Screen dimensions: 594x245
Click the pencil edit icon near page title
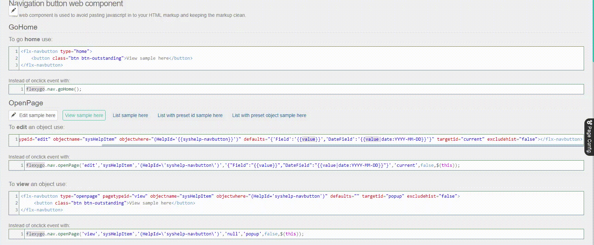(13, 10)
